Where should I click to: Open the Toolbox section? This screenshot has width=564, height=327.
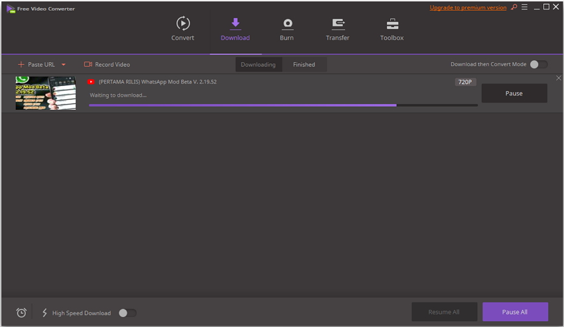point(391,28)
